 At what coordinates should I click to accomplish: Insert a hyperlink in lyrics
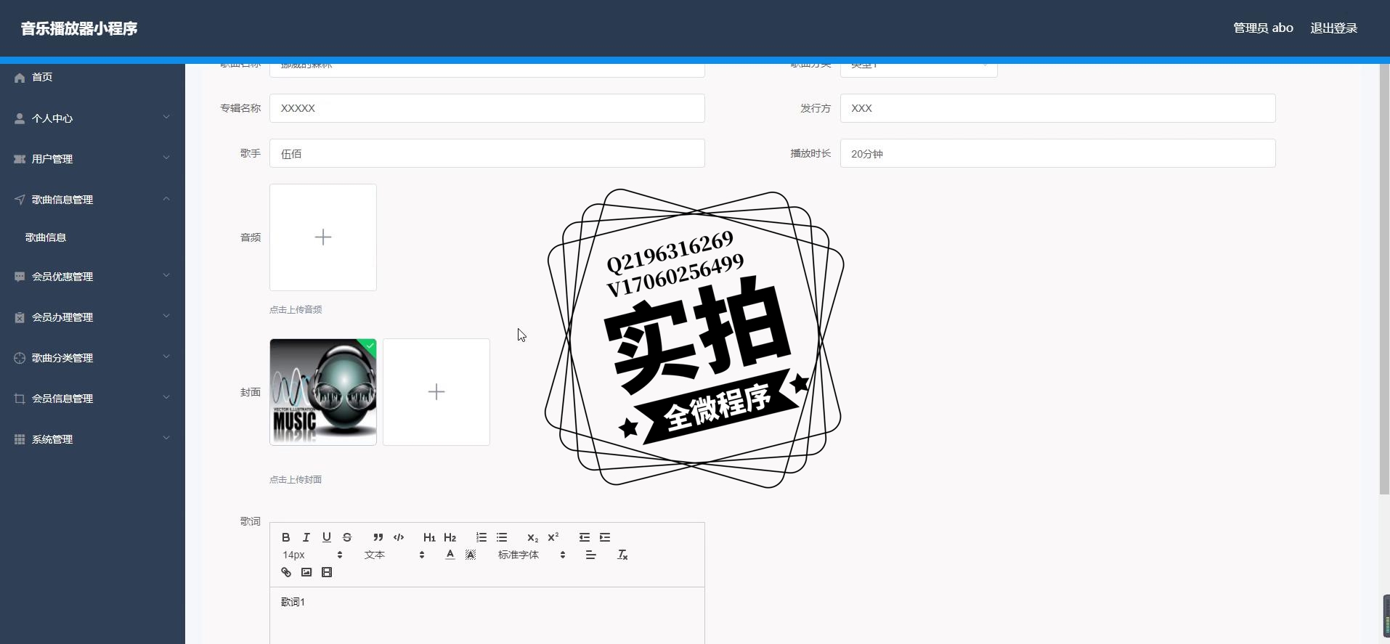point(286,572)
